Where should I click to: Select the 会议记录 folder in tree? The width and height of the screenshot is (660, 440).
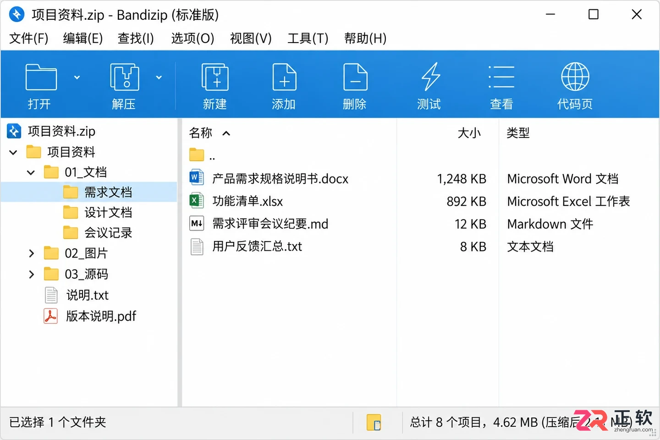(x=108, y=233)
